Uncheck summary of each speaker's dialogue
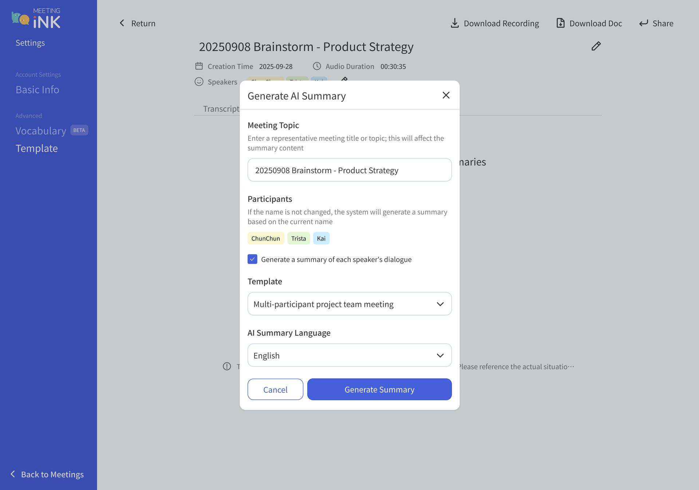 tap(252, 259)
